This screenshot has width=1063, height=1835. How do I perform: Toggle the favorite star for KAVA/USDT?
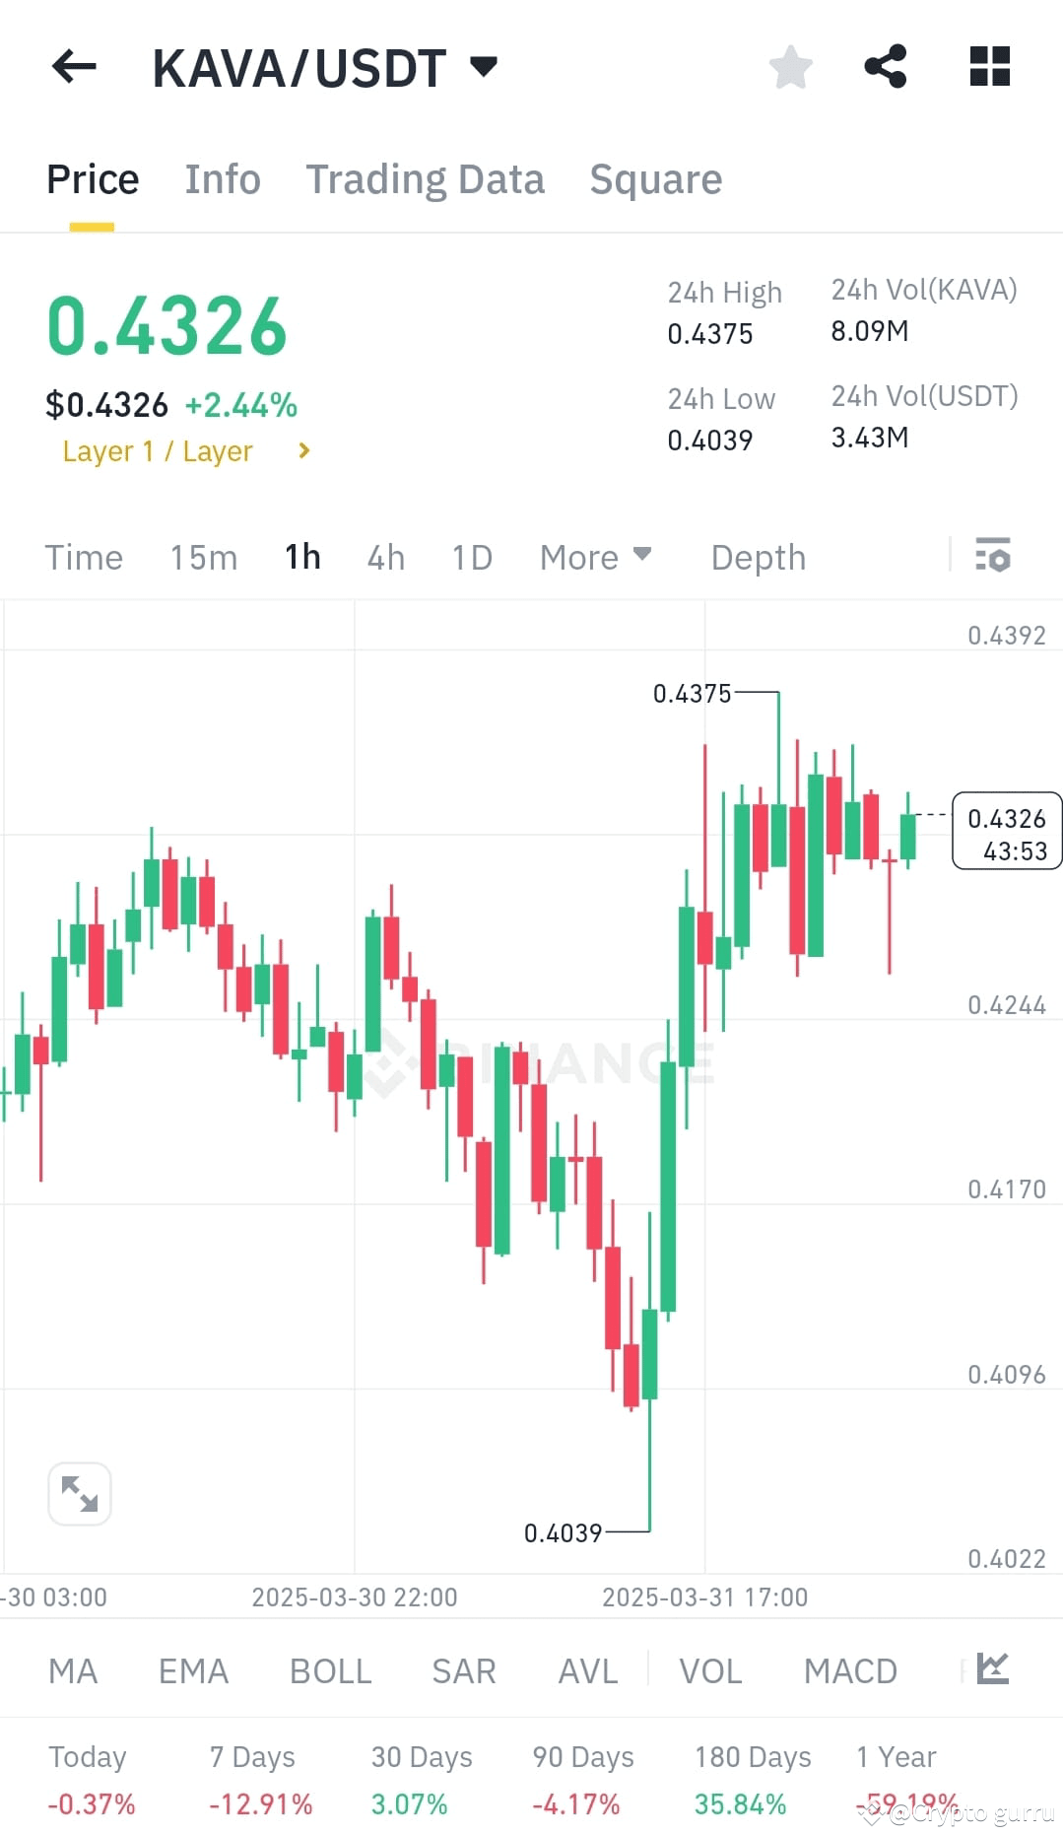pos(789,66)
